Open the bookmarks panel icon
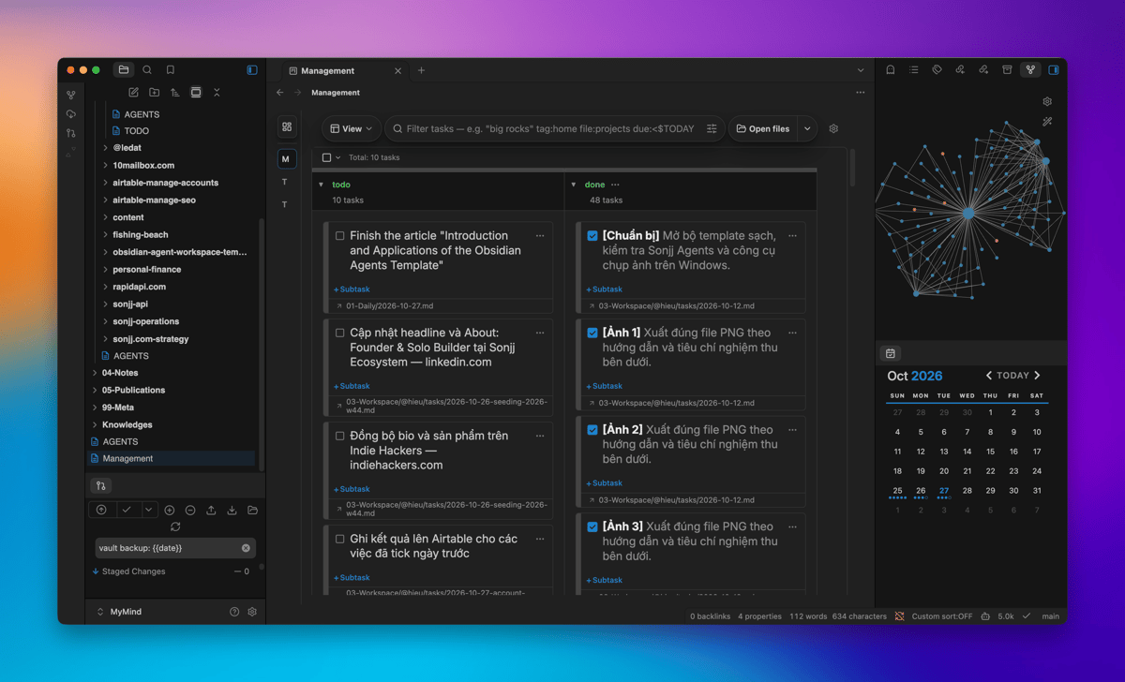Image resolution: width=1125 pixels, height=682 pixels. tap(171, 70)
